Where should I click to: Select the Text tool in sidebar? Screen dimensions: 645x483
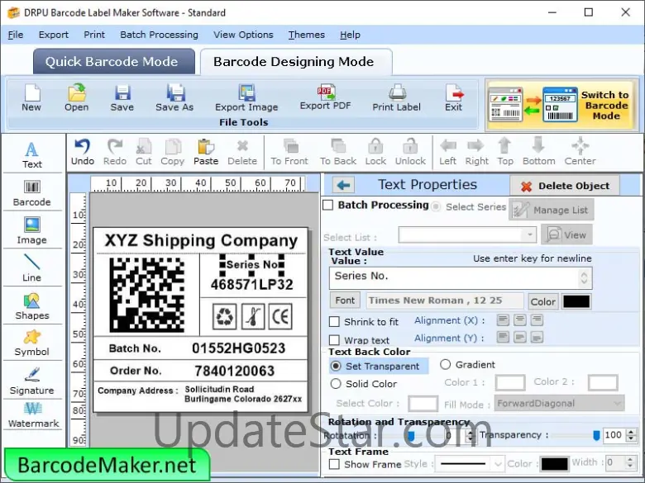pos(32,155)
